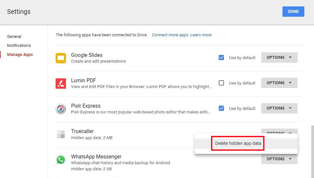314x178 pixels.
Task: Click 'Create and edit presentations' description
Action: [x=98, y=61]
